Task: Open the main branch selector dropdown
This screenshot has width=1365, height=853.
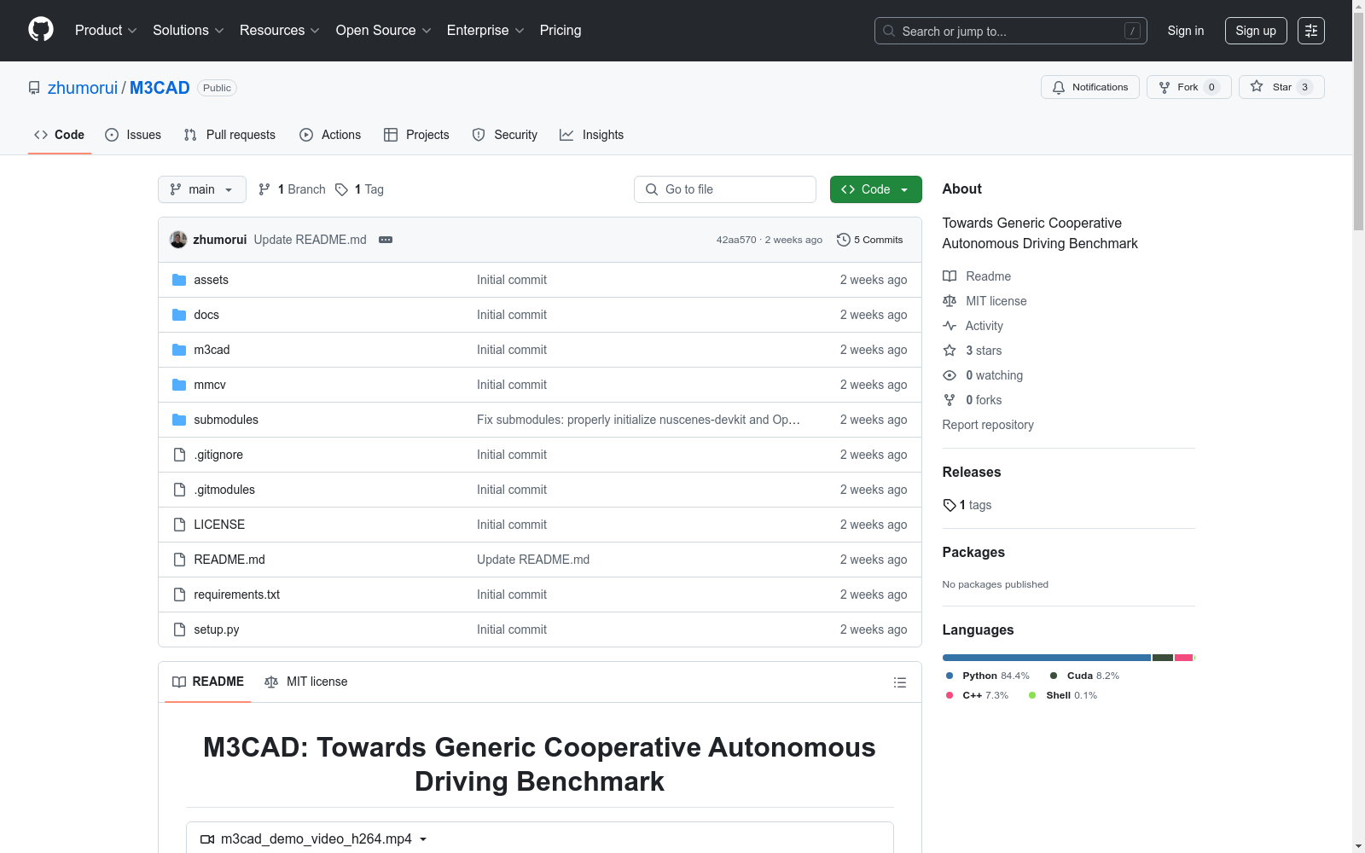Action: click(x=202, y=189)
